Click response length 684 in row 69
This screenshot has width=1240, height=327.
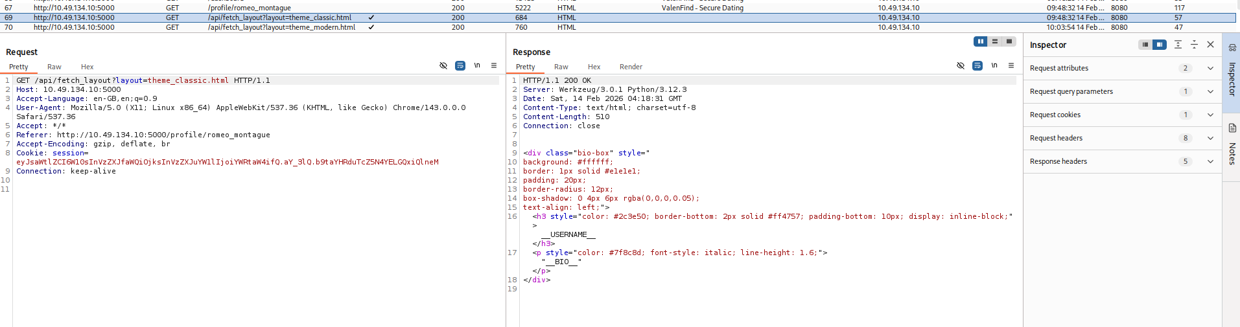click(521, 17)
